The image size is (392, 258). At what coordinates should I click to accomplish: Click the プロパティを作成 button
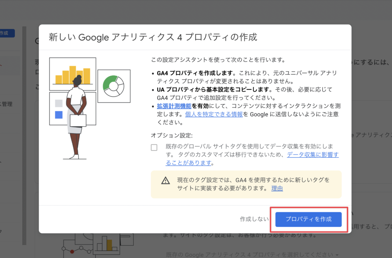pyautogui.click(x=308, y=219)
